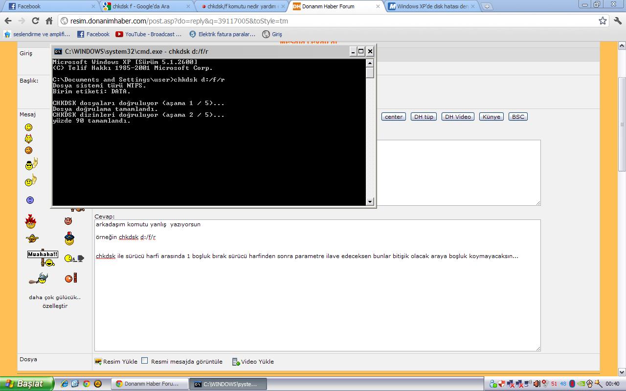
Task: Click the cmd window scroll-down arrow
Action: pos(370,201)
